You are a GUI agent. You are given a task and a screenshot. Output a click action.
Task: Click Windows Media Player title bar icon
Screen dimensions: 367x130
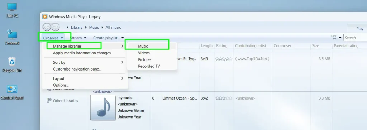pos(45,17)
